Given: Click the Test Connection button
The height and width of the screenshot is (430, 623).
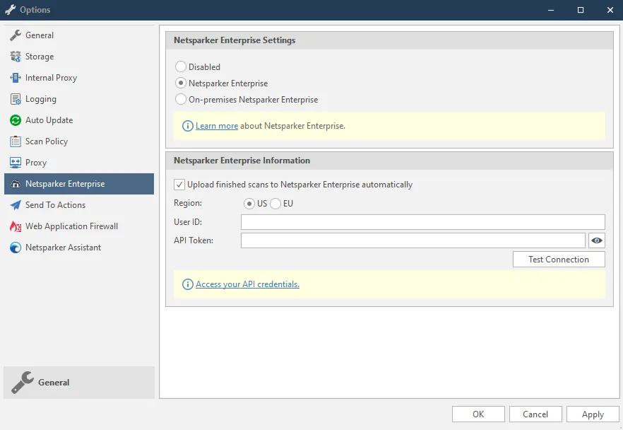Looking at the screenshot, I should (x=559, y=260).
